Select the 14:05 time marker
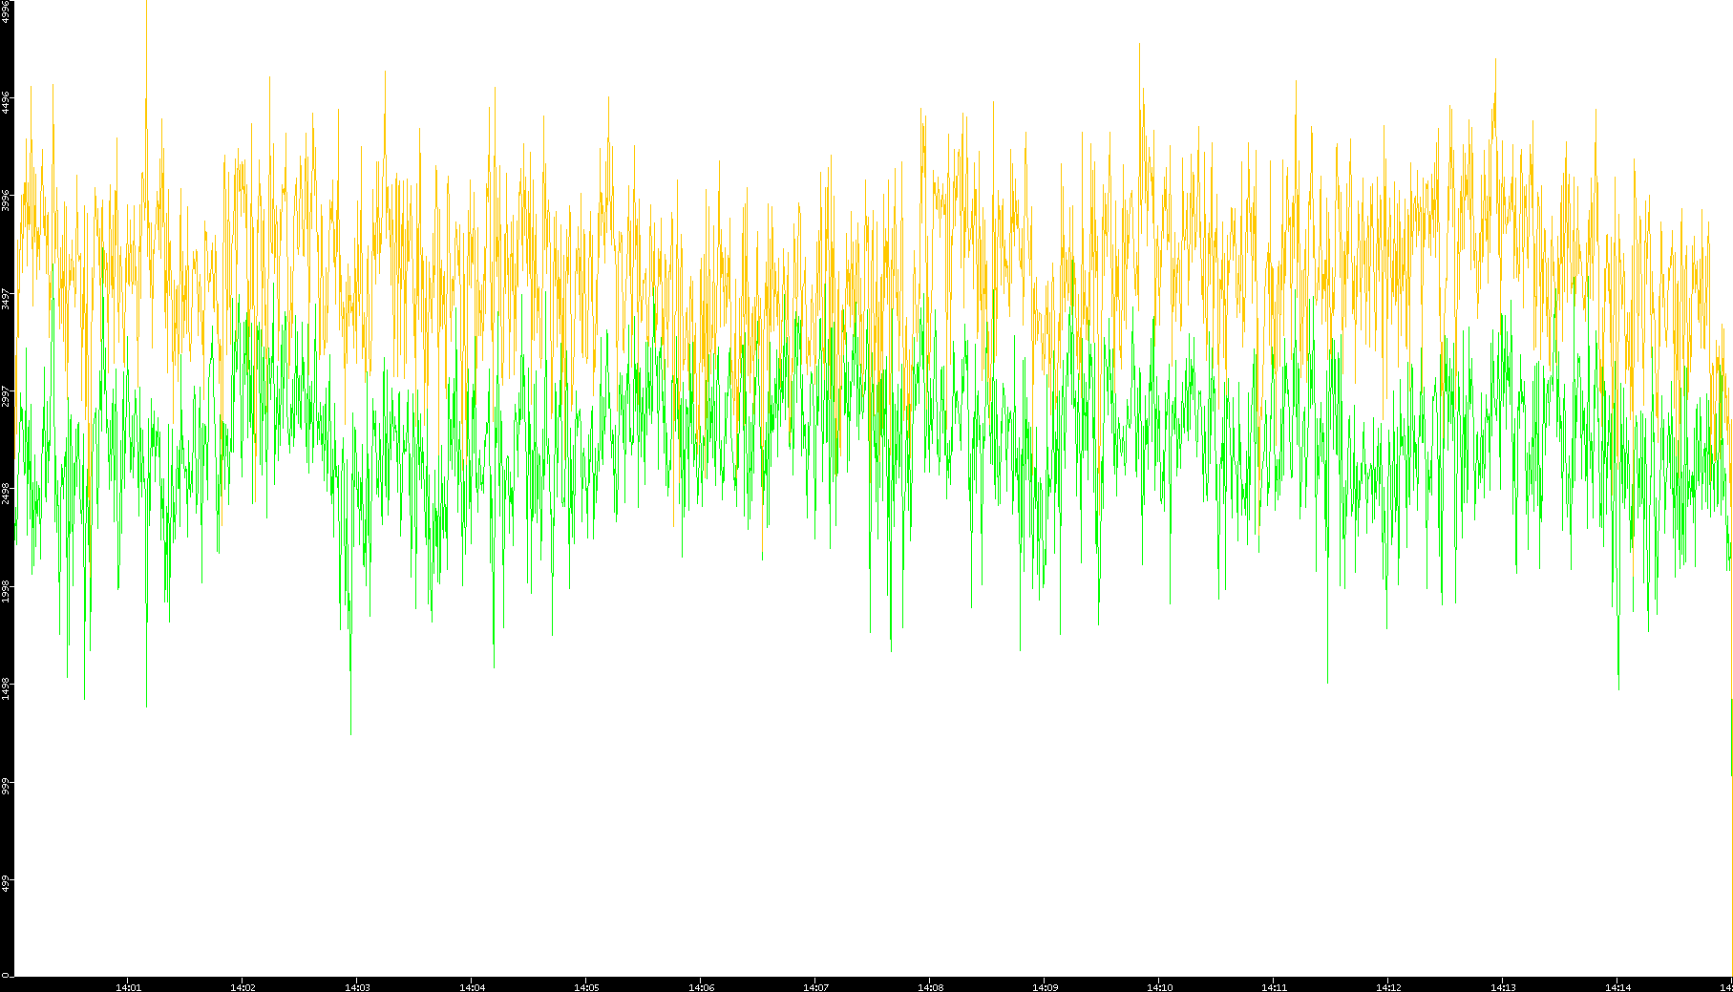 586,987
